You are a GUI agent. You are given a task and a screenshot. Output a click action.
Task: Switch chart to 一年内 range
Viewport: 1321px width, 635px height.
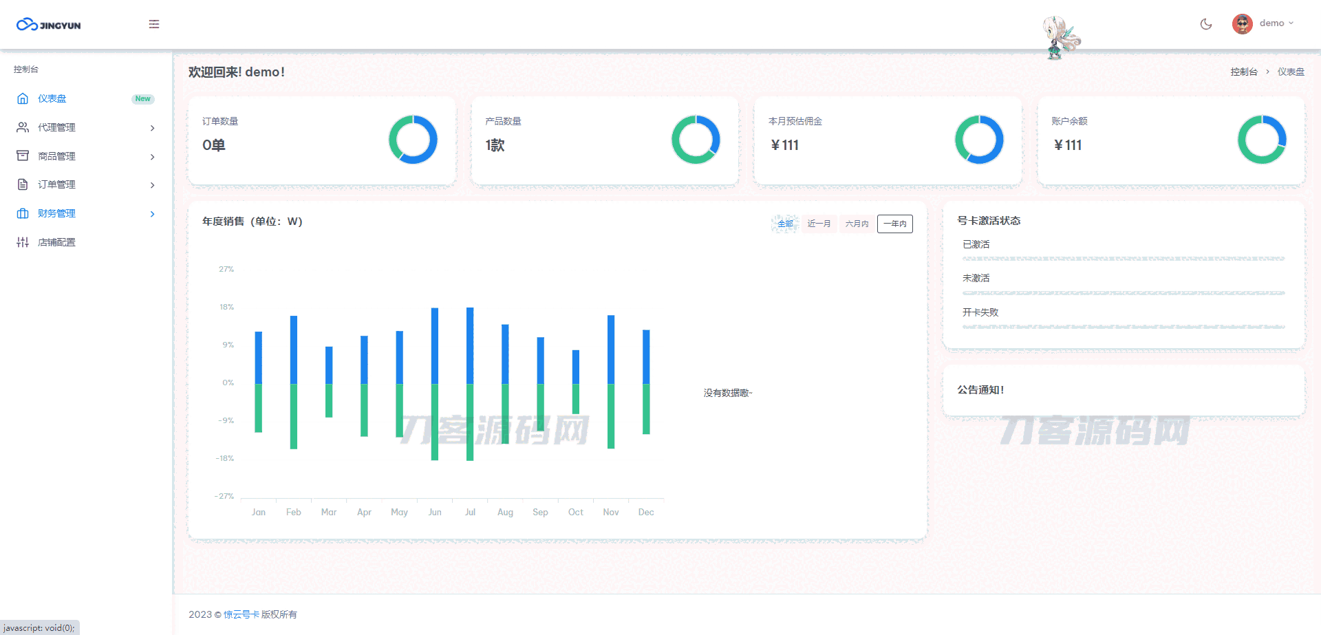894,224
